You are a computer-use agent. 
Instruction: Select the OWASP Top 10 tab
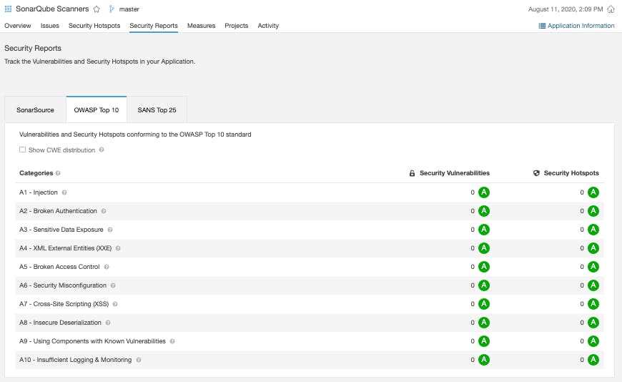pos(97,110)
